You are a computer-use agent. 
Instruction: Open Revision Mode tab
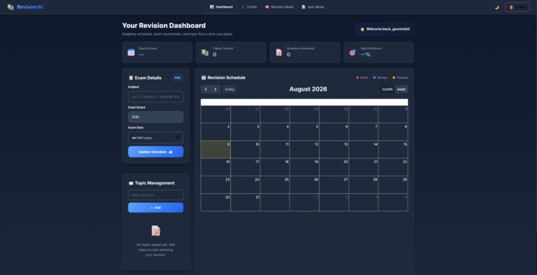point(279,7)
